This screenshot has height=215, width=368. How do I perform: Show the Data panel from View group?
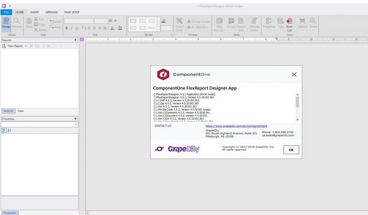280,23
